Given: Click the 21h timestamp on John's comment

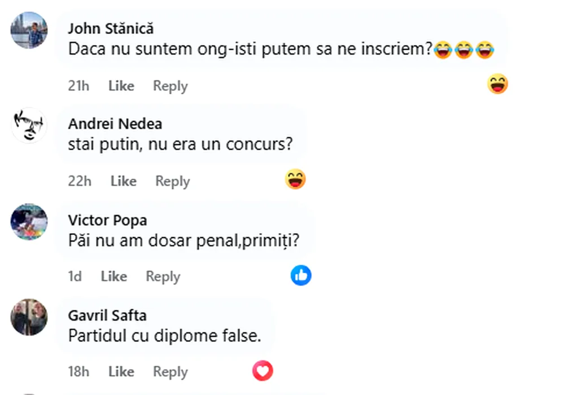Looking at the screenshot, I should [78, 86].
